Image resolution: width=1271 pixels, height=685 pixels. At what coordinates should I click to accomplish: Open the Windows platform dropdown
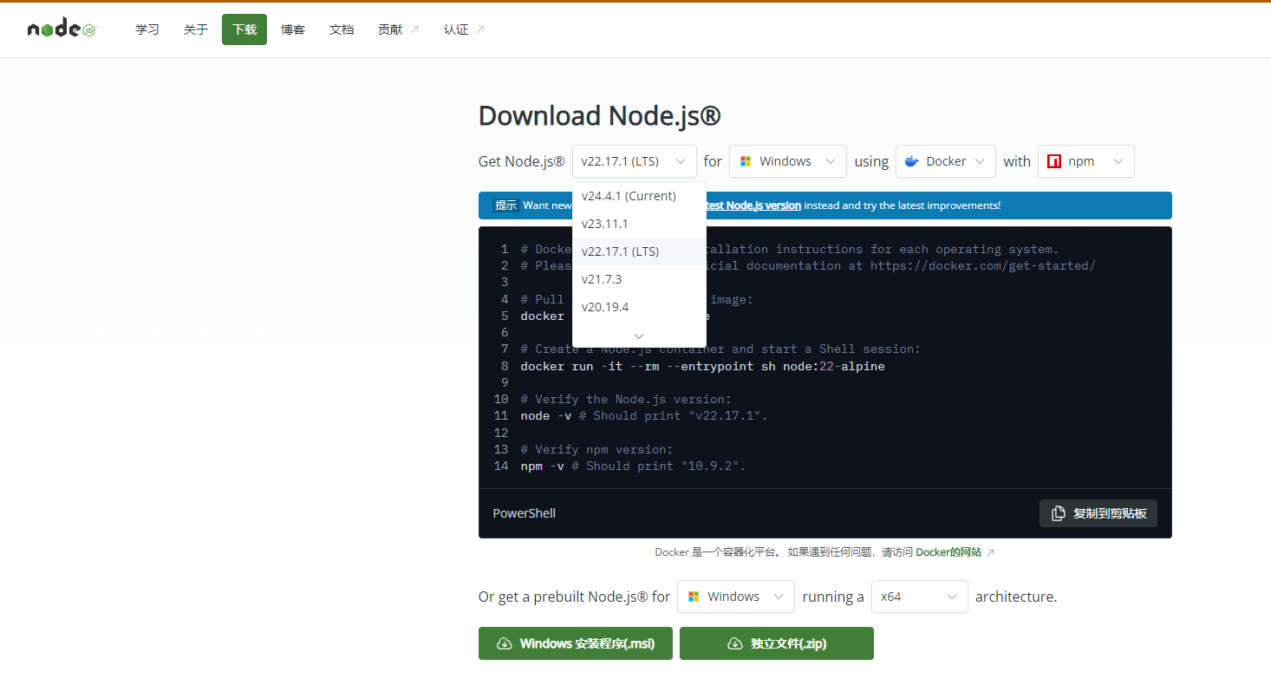pos(788,161)
